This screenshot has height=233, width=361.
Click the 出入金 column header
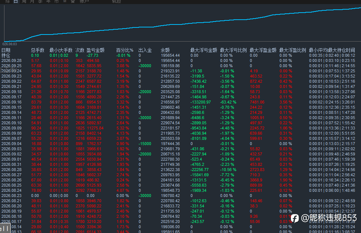coord(145,50)
